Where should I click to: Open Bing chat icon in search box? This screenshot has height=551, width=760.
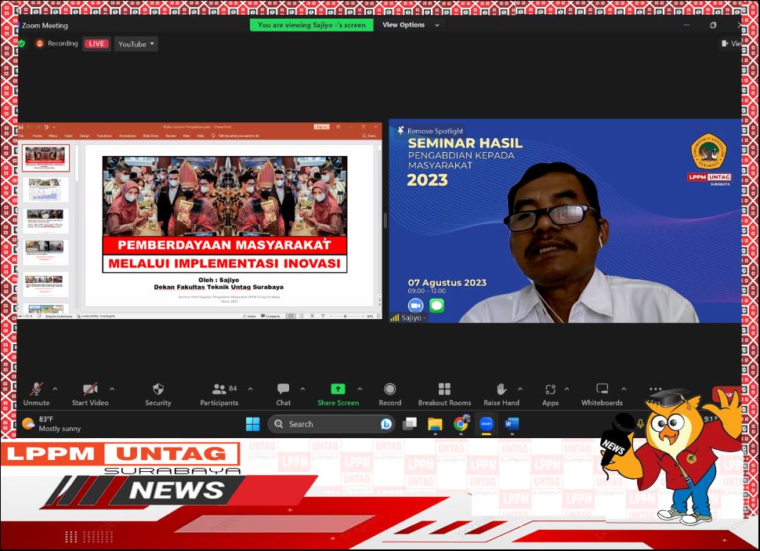click(385, 424)
